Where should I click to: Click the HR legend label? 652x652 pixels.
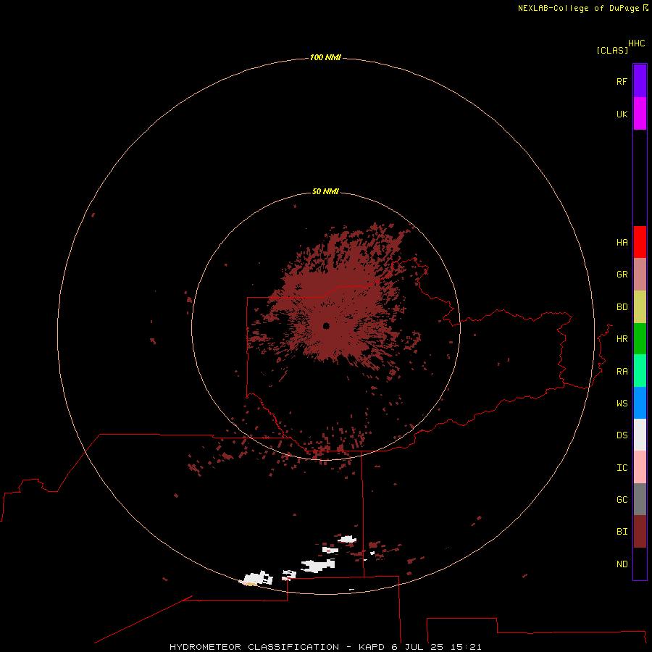(622, 339)
